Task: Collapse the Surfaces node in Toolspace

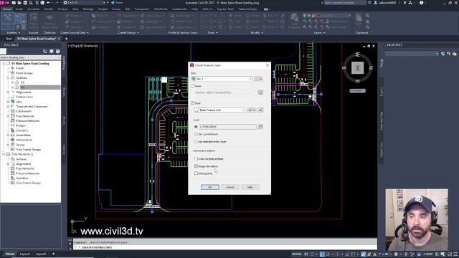Action: coord(8,78)
